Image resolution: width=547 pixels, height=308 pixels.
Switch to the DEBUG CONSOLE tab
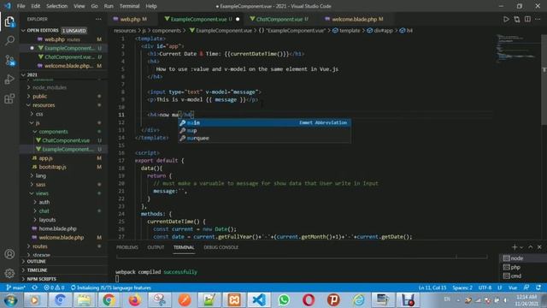pyautogui.click(x=221, y=247)
